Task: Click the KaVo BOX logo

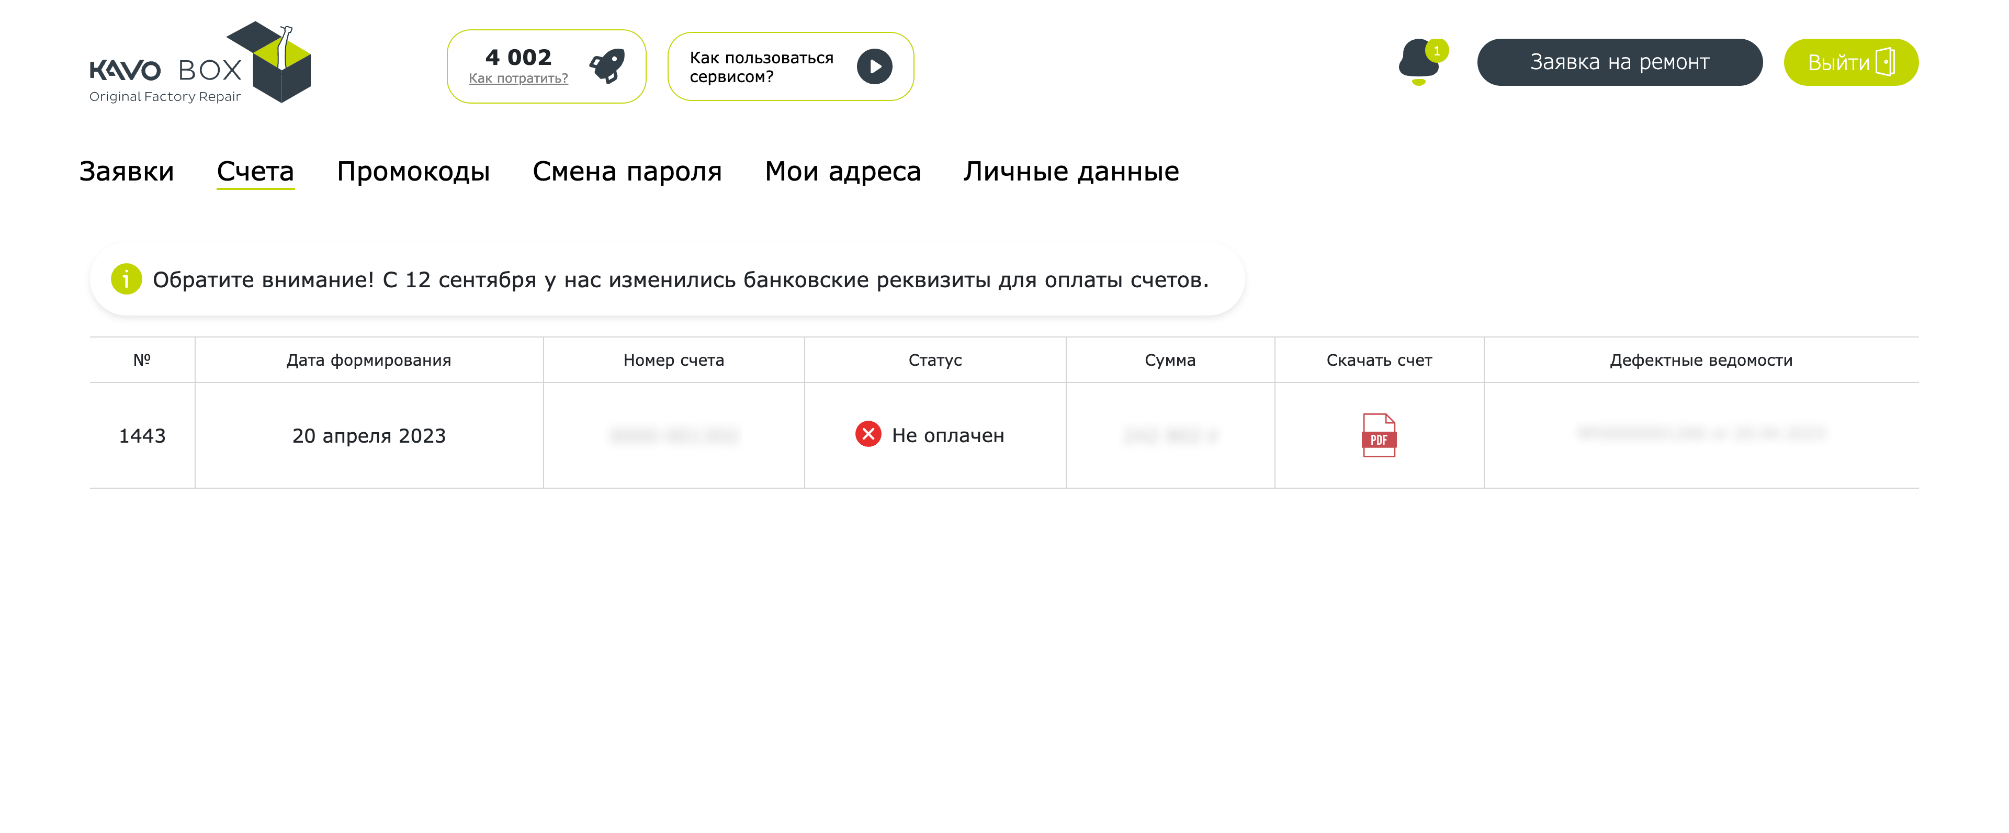Action: (x=200, y=62)
